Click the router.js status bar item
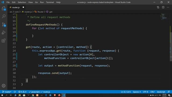172x97 pixels. (x=45, y=92)
